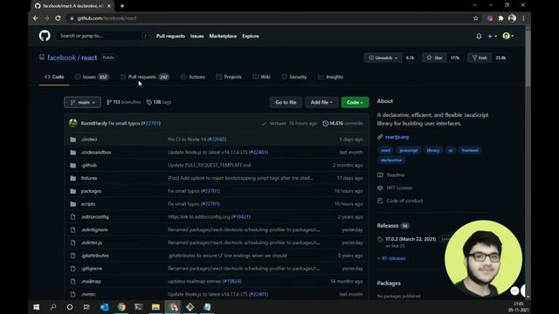The height and width of the screenshot is (314, 559).
Task: Open the .gitattributes file
Action: pyautogui.click(x=94, y=256)
